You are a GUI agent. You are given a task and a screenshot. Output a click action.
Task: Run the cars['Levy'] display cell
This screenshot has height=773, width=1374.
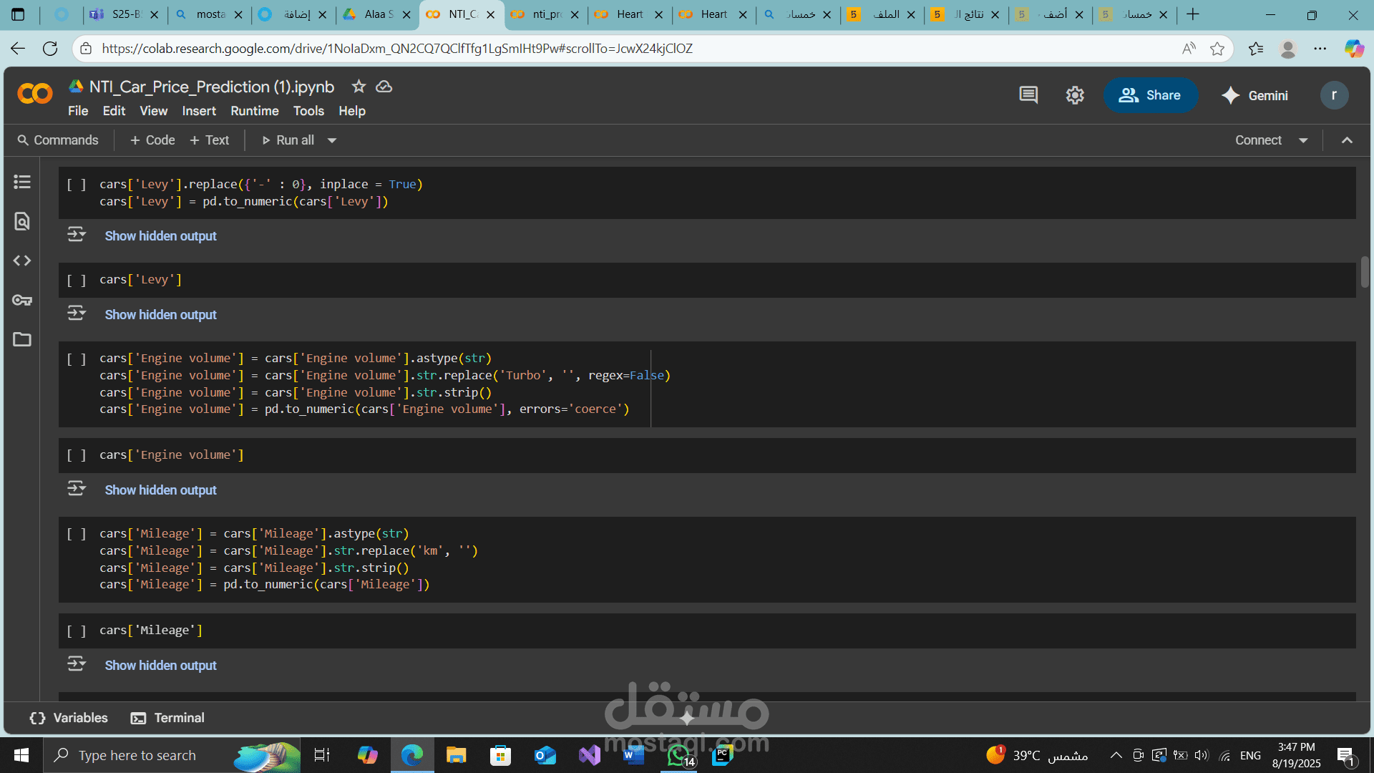pos(77,280)
